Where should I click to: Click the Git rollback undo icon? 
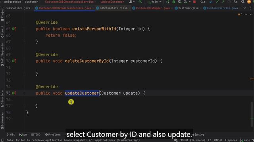(x=235, y=2)
